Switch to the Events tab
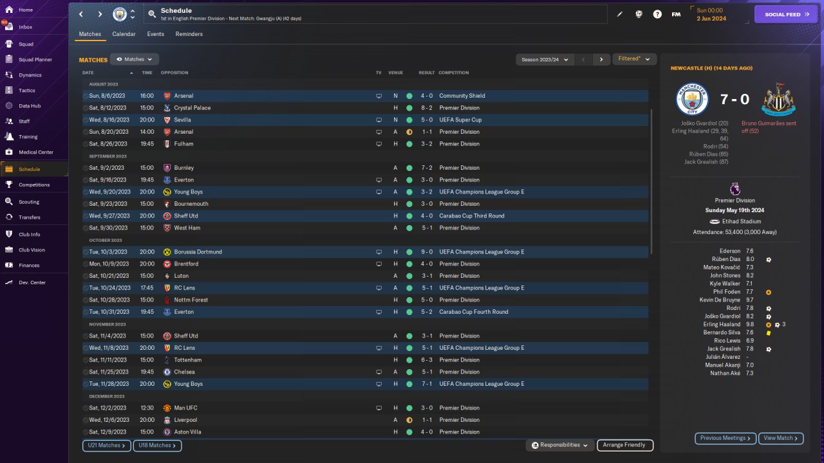This screenshot has height=463, width=824. click(155, 34)
